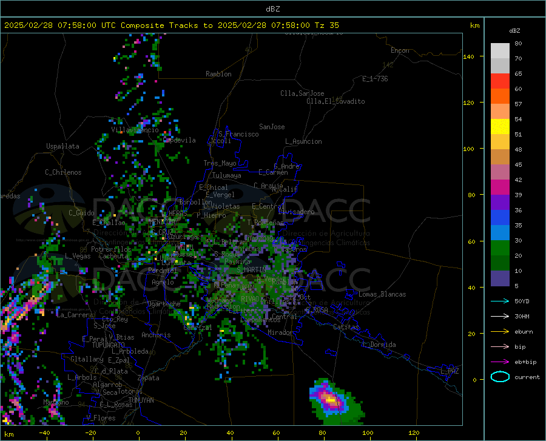
Task: Click the 'Potrerillos' map label
Action: point(111,249)
